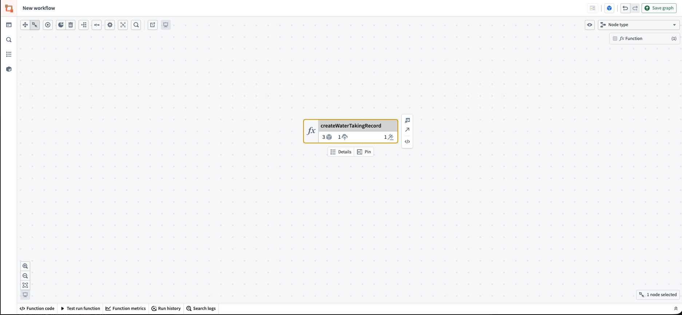This screenshot has height=315, width=682.
Task: Toggle presentation mode icon in toolbar
Action: 166,25
